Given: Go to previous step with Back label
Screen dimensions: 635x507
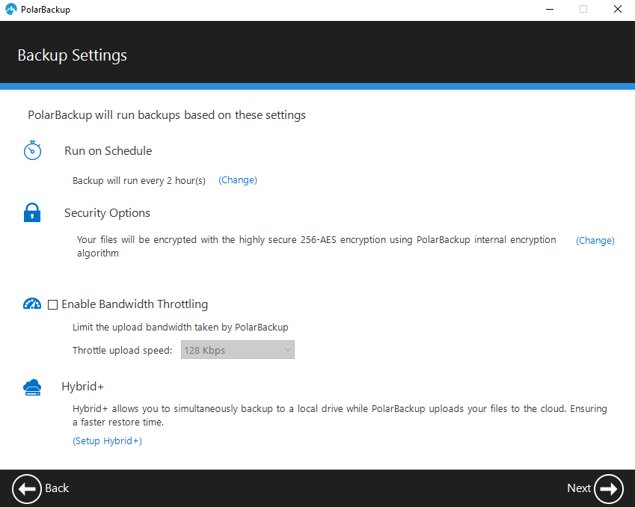Looking at the screenshot, I should [x=57, y=488].
